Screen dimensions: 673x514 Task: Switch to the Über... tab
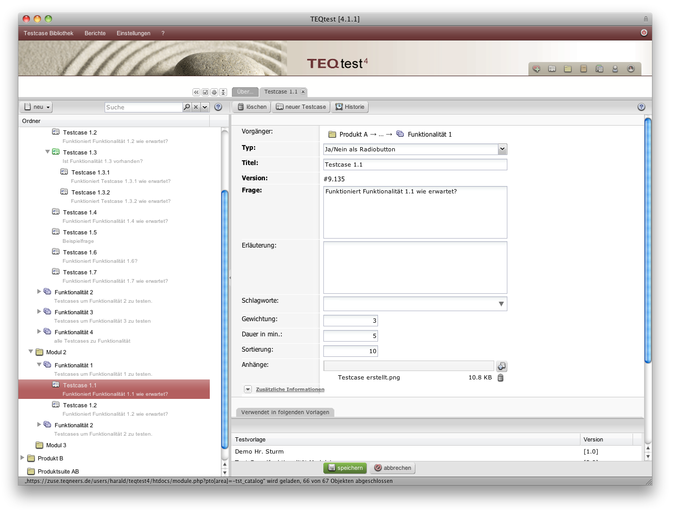pos(245,92)
